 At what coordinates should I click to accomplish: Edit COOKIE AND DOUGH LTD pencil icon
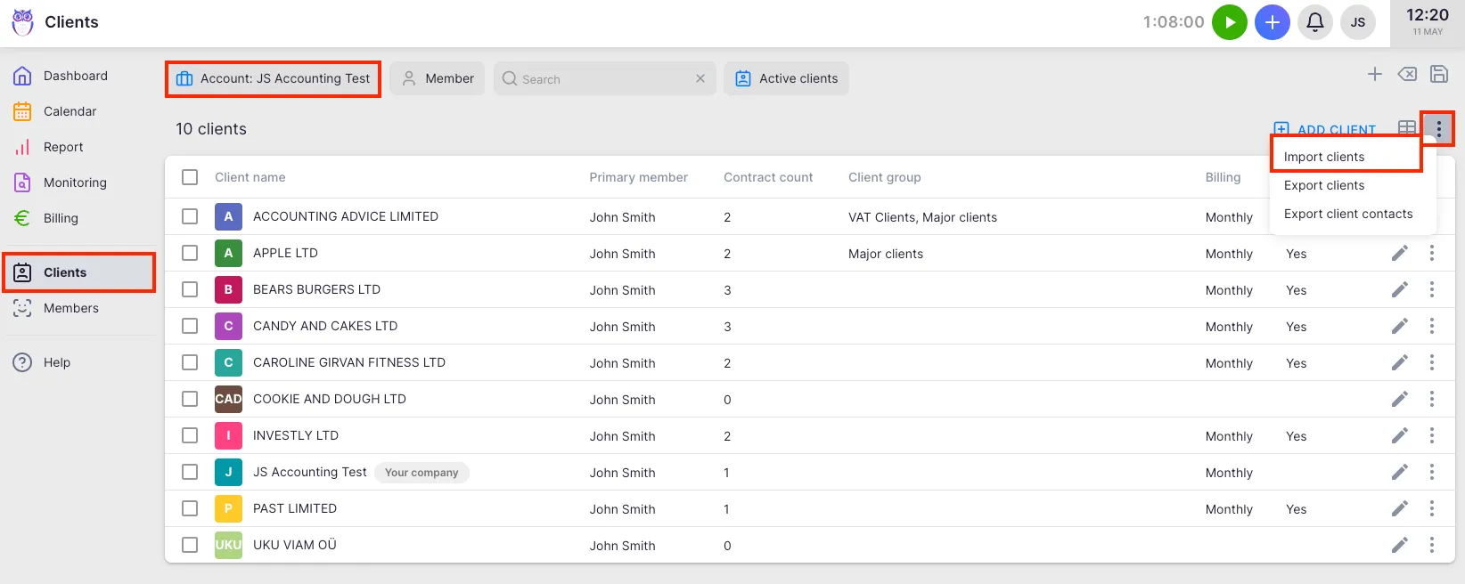(x=1400, y=399)
